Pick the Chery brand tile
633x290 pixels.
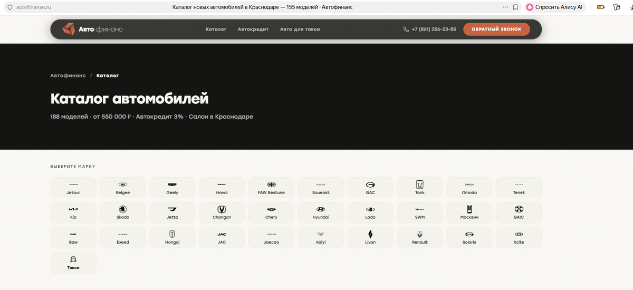pos(271,212)
